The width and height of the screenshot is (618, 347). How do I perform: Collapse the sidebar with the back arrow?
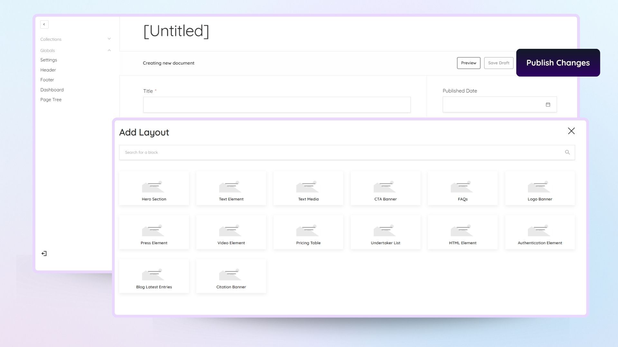[44, 24]
